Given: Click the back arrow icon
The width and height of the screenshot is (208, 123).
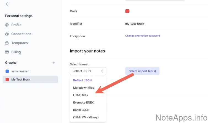Looking at the screenshot, I should 8,4.
